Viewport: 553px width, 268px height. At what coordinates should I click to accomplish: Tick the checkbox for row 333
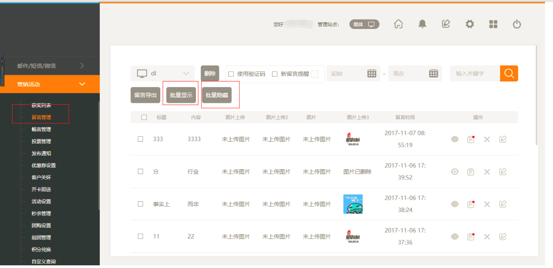point(141,139)
